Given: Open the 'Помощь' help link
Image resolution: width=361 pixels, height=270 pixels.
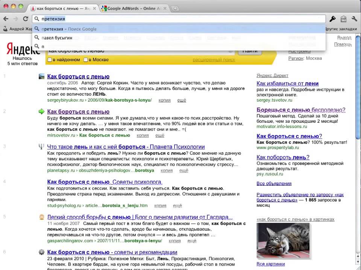Looking at the screenshot, I should tap(343, 44).
